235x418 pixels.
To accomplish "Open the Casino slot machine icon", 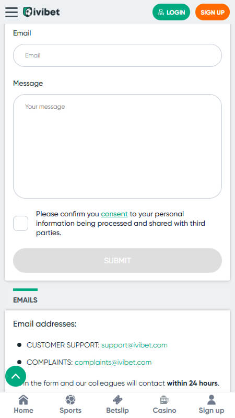I will tap(164, 400).
